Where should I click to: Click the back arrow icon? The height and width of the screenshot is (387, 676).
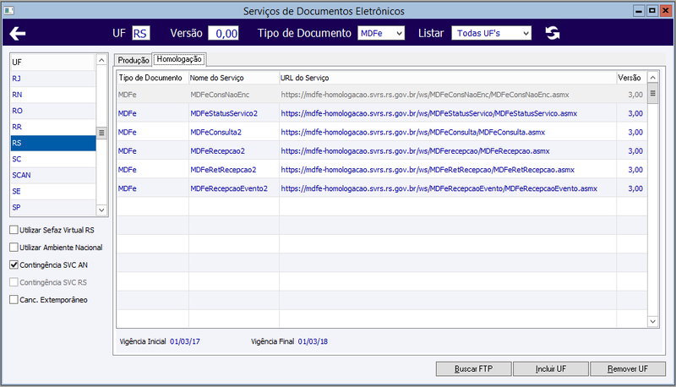pyautogui.click(x=18, y=33)
